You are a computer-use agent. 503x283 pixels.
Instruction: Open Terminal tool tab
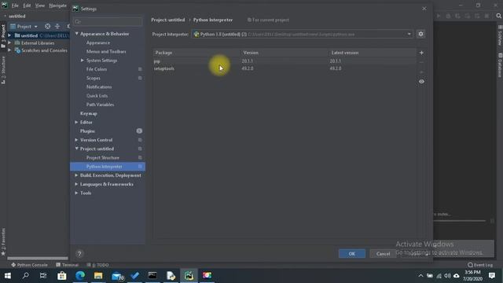point(67,265)
